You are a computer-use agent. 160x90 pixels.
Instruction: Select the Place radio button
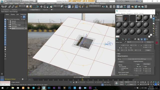coord(143,66)
